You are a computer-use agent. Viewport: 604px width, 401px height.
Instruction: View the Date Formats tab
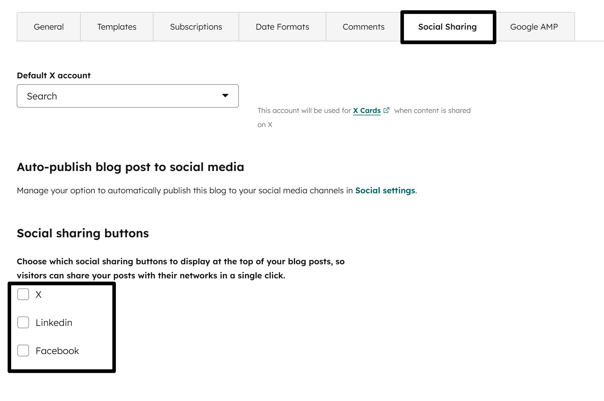point(282,26)
